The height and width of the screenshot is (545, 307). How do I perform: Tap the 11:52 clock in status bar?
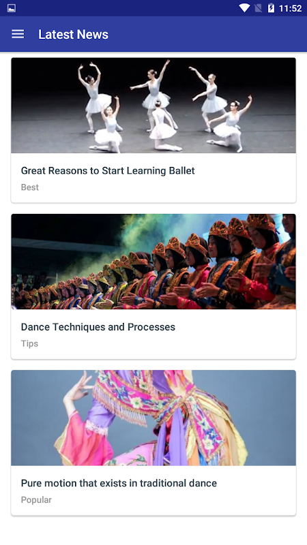coord(291,8)
